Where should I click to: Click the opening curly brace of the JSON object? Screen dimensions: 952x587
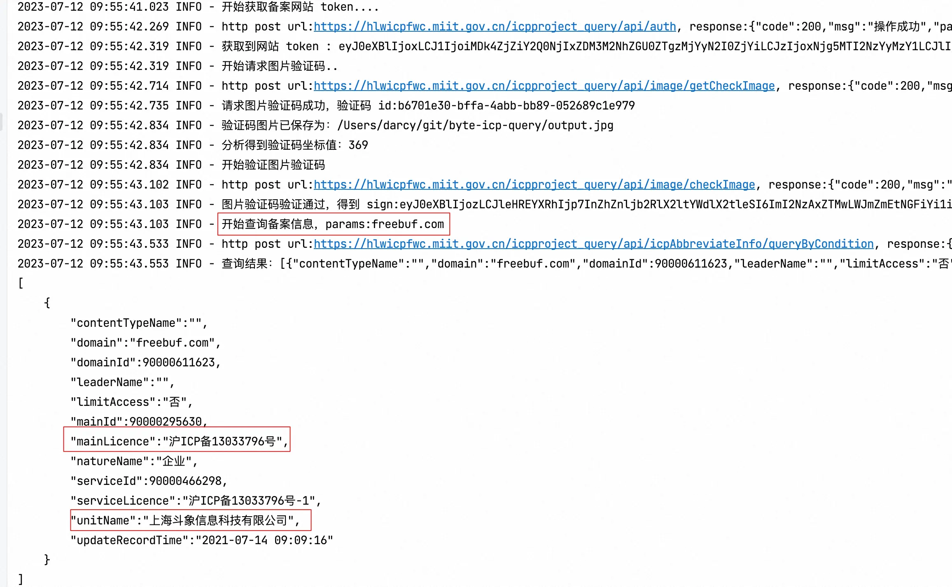47,303
